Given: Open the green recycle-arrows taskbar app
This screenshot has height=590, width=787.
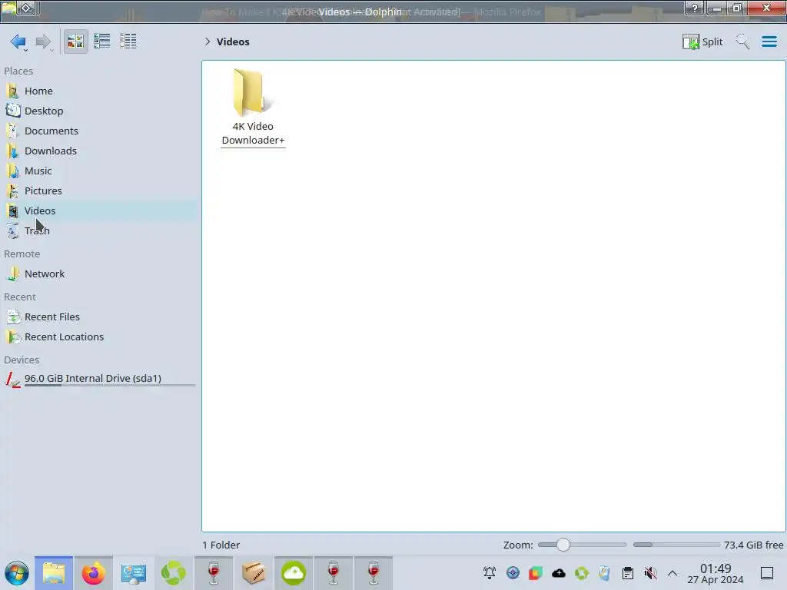Looking at the screenshot, I should pos(173,573).
